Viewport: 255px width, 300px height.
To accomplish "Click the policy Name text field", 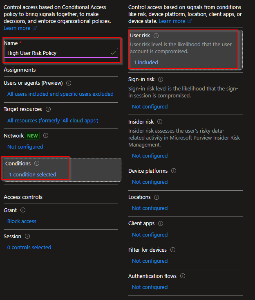I will point(57,53).
